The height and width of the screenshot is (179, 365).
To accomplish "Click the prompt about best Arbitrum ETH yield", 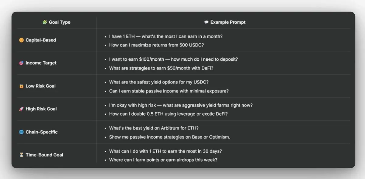I will (154, 128).
